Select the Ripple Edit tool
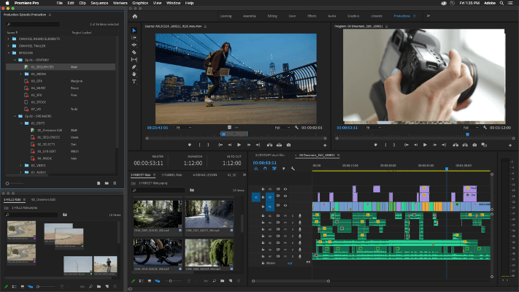519x292 pixels. pos(134,45)
